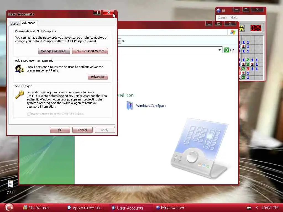Open Manage Passwords

[x=54, y=51]
